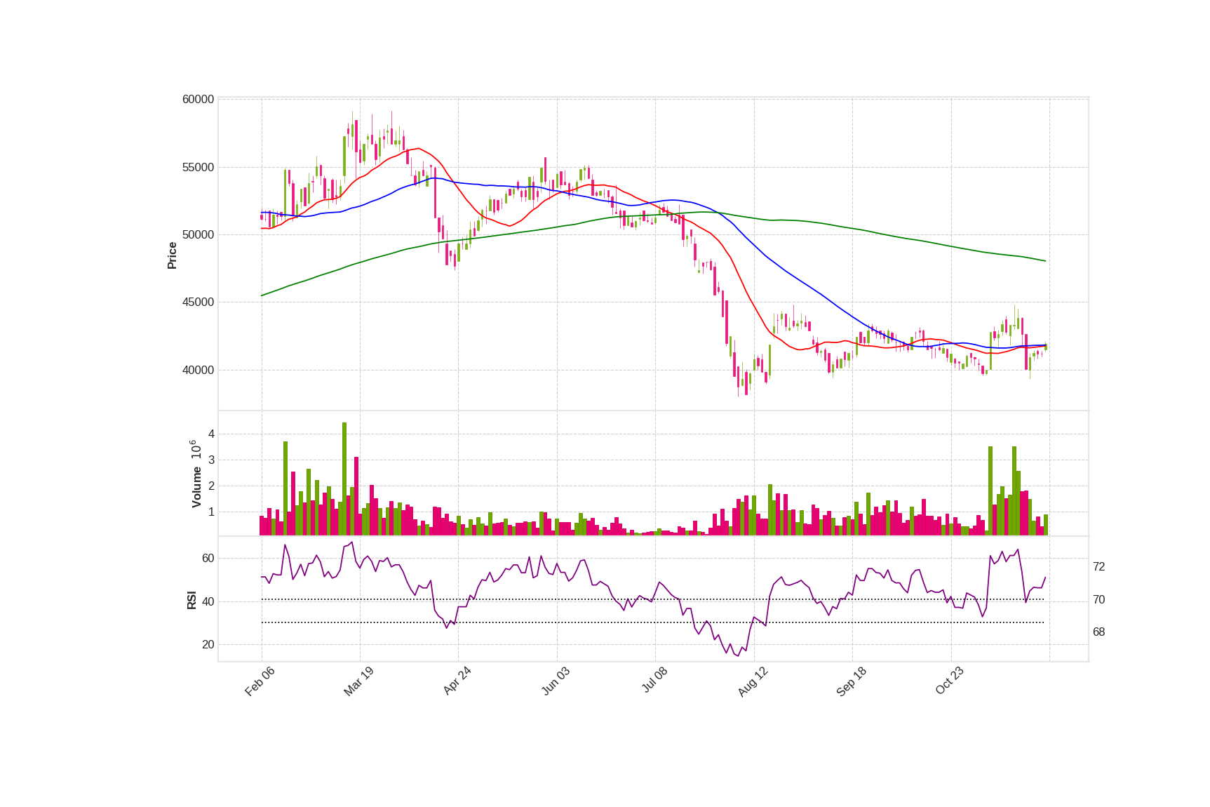The height and width of the screenshot is (807, 1210).
Task: Click the 55000 price axis label
Action: pos(198,167)
